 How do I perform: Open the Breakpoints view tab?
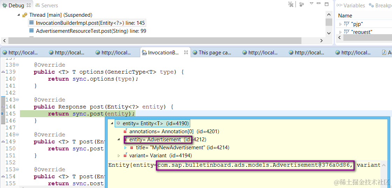pyautogui.click(x=380, y=5)
